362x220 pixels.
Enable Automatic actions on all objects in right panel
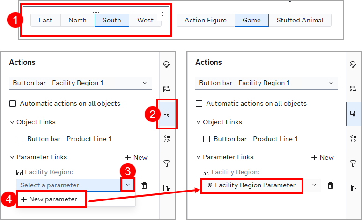199,104
